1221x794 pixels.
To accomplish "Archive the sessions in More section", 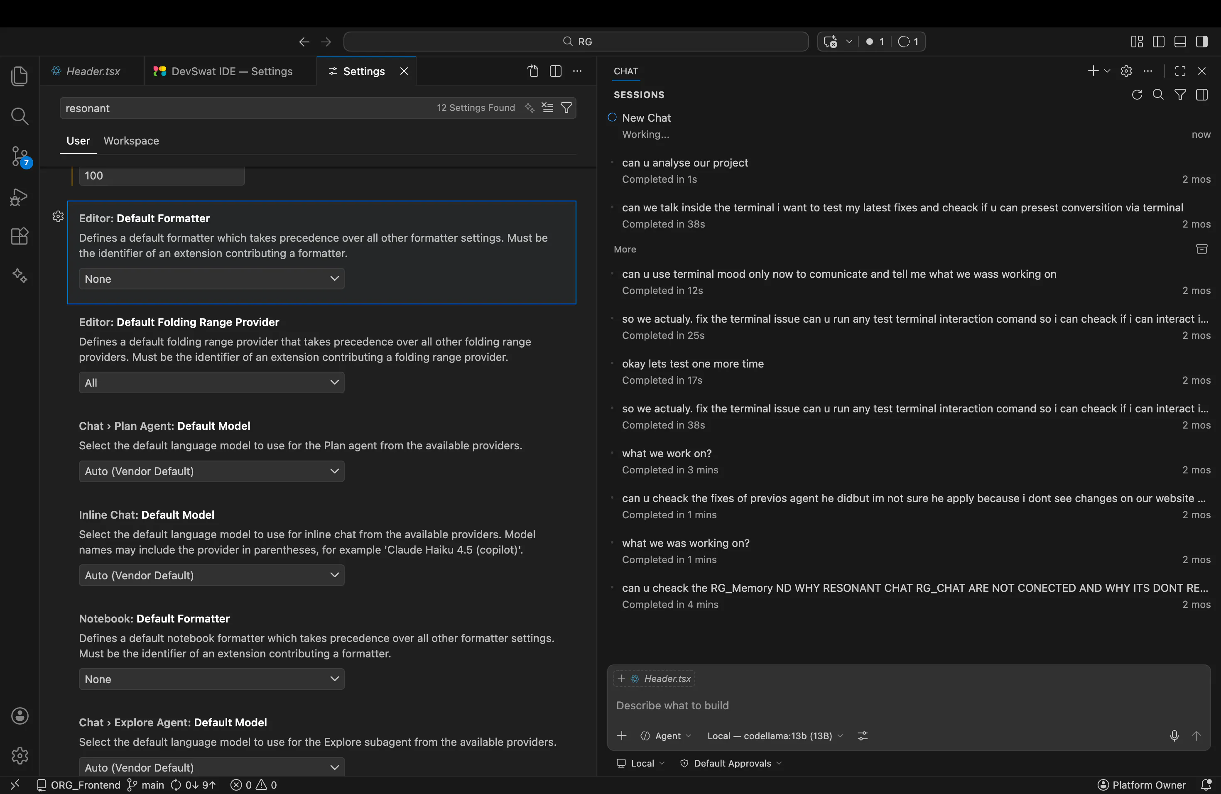I will pos(1201,249).
